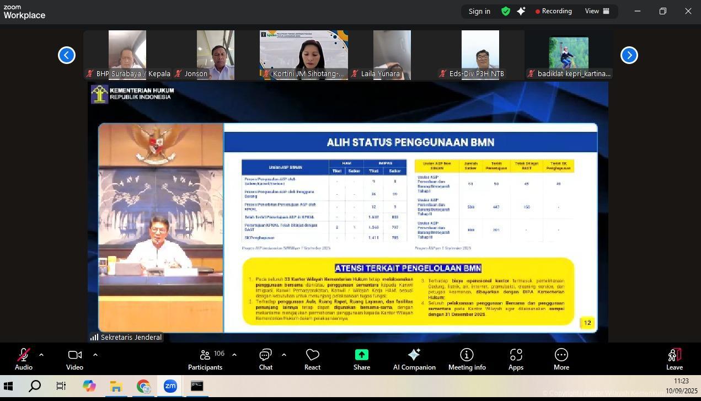Expand the participants options chevron

(234, 355)
